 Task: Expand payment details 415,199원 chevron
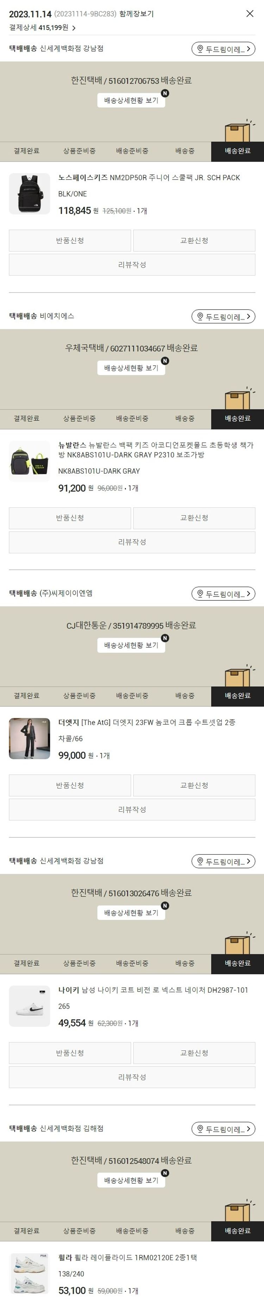74,28
